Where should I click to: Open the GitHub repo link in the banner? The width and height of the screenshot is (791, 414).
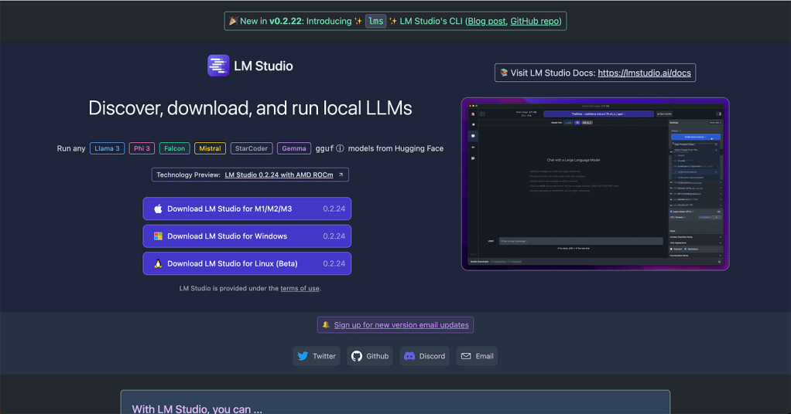pyautogui.click(x=534, y=21)
